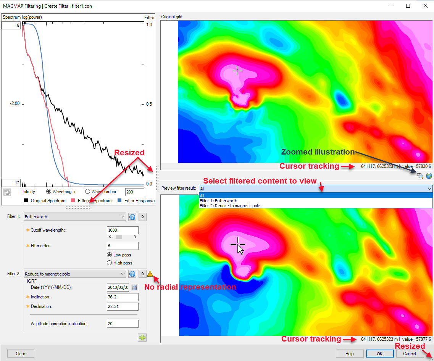Select the Wavenumber radio button
Screen dimensions: 434x361
(87, 192)
